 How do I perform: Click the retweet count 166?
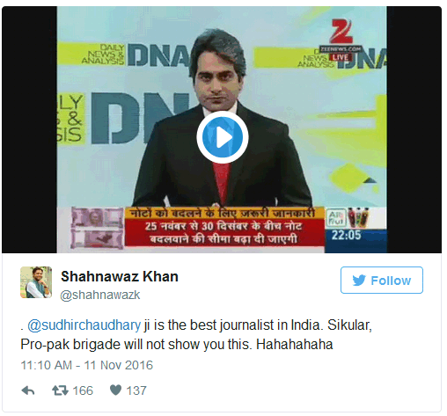click(x=83, y=390)
